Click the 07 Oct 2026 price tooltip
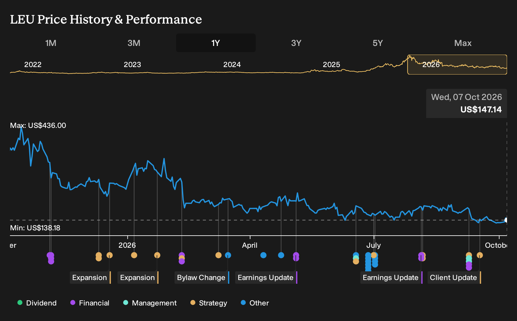517x321 pixels. [x=467, y=103]
